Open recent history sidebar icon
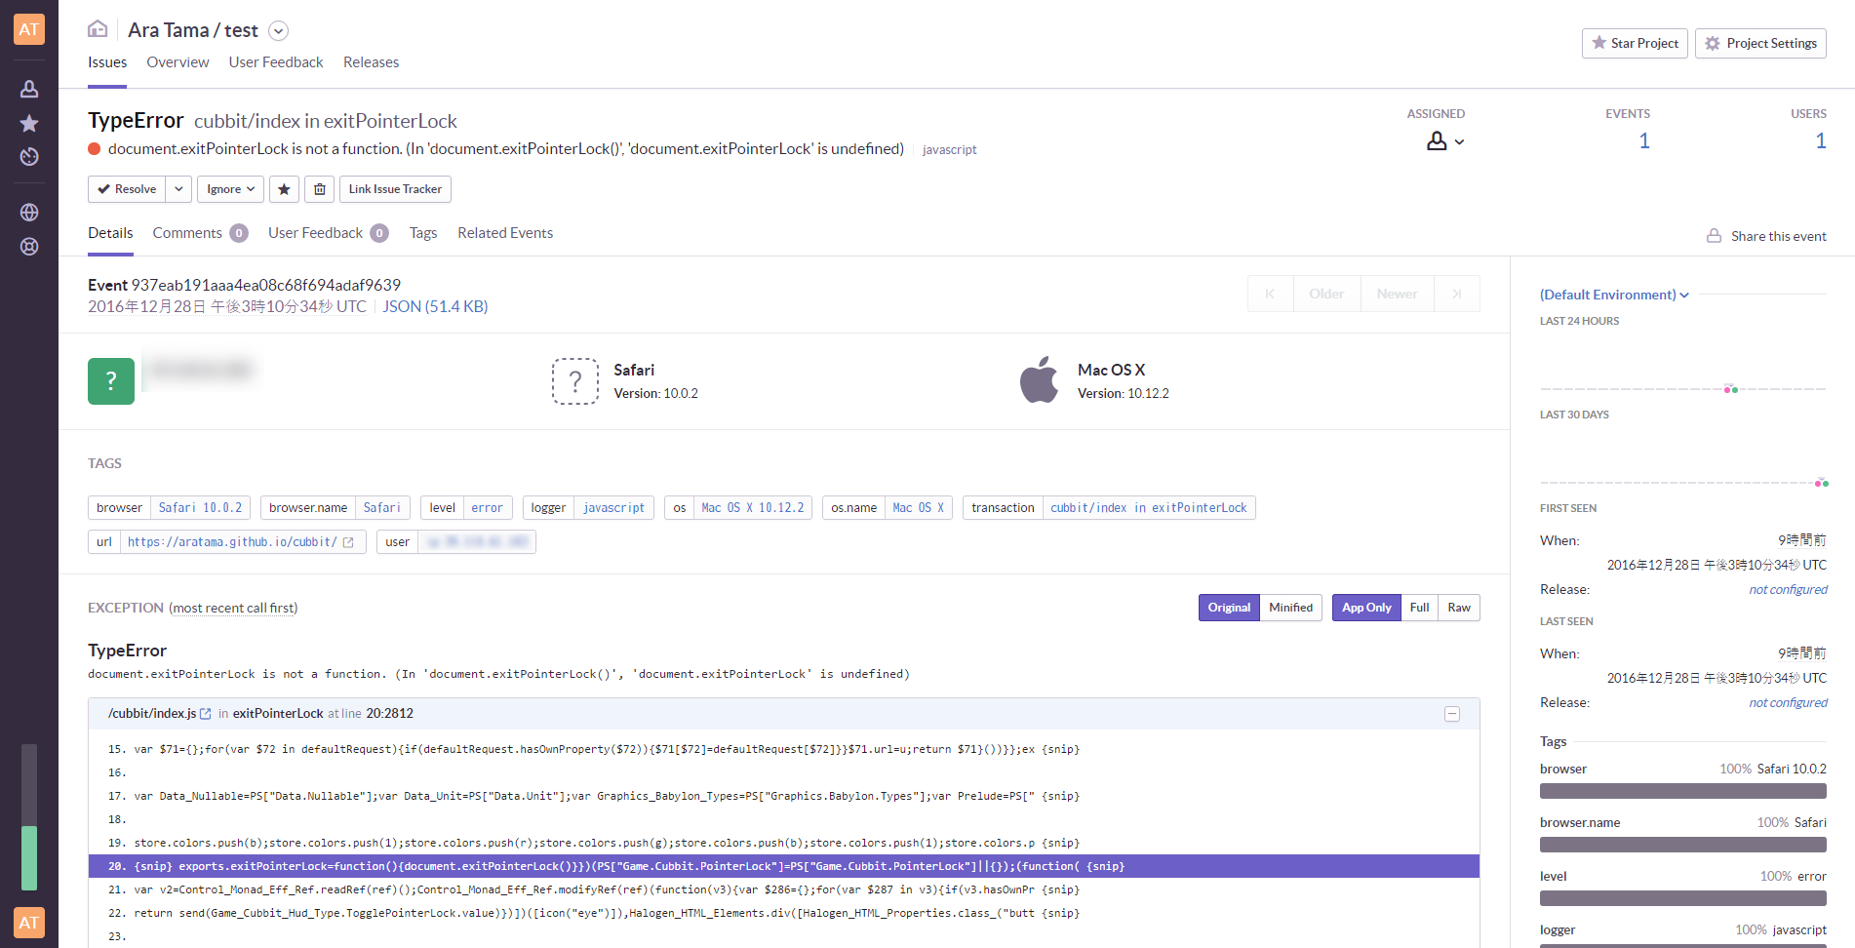The height and width of the screenshot is (948, 1855). (x=29, y=156)
